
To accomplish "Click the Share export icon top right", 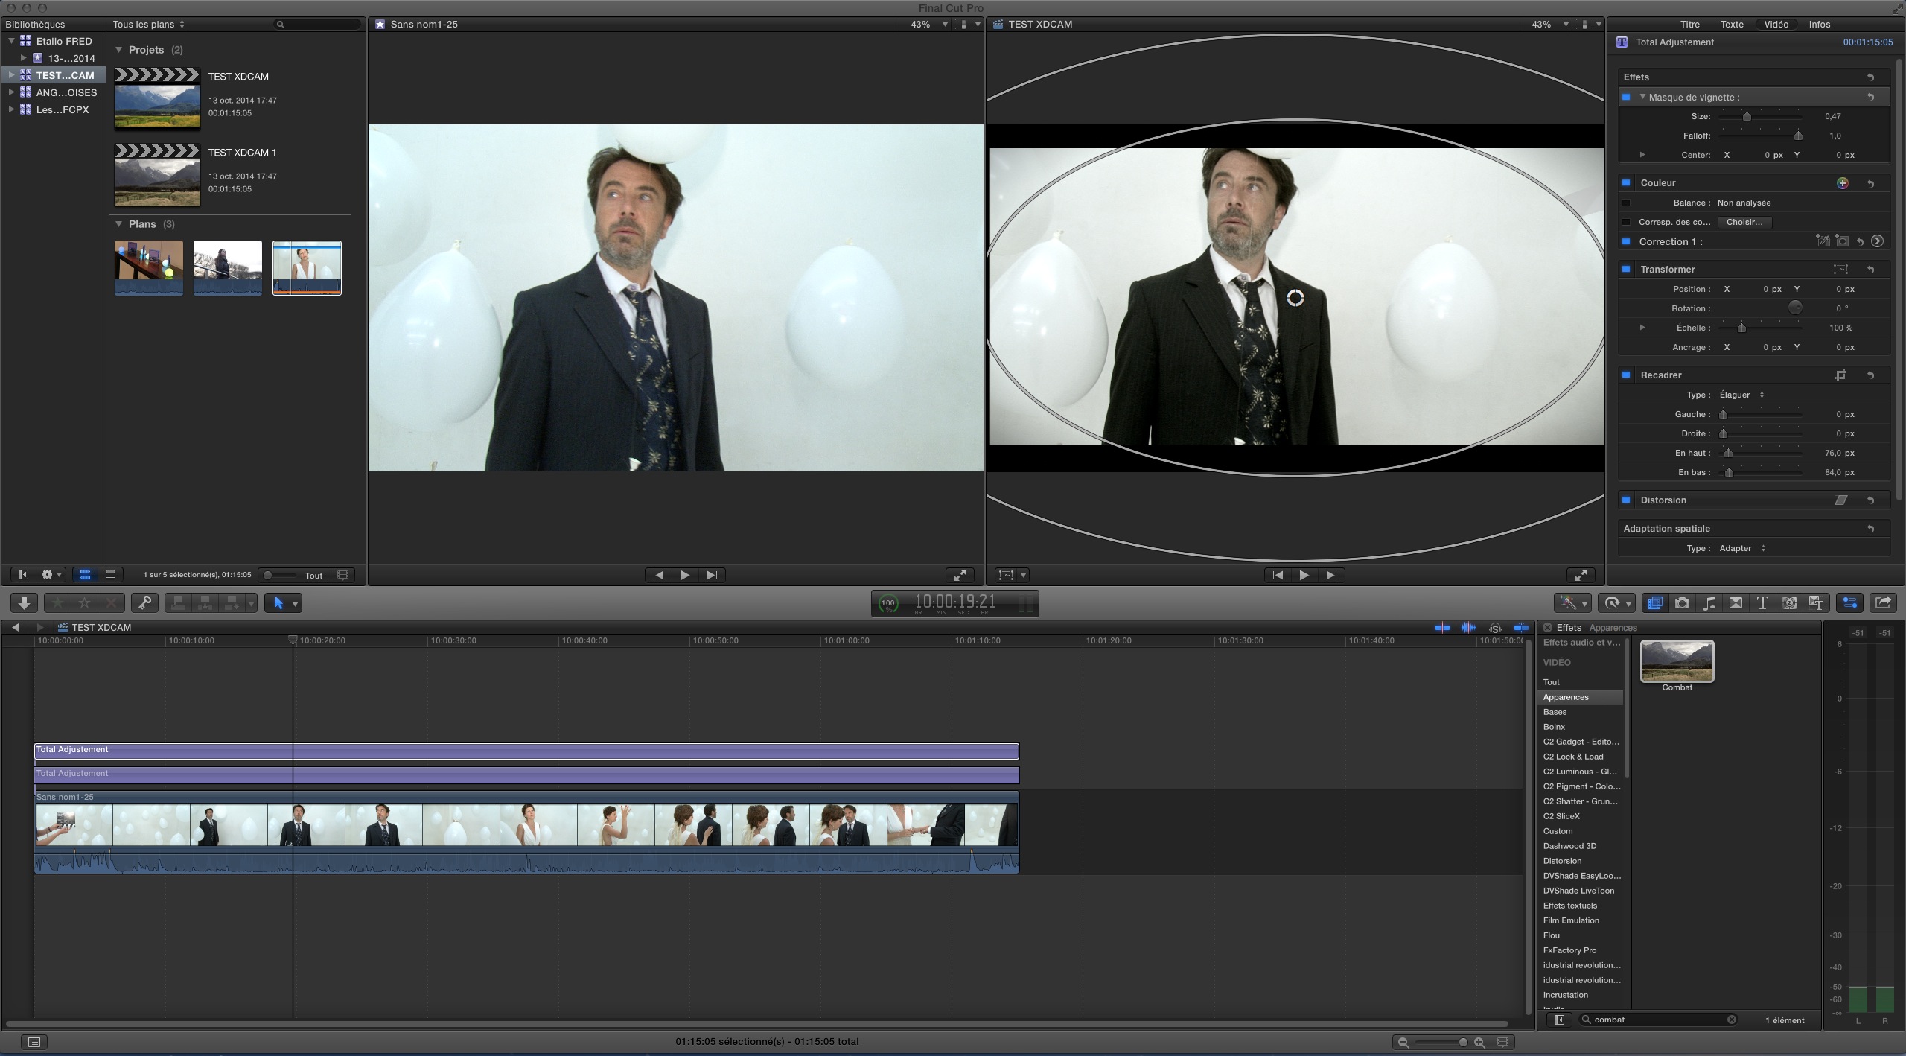I will click(x=1884, y=602).
